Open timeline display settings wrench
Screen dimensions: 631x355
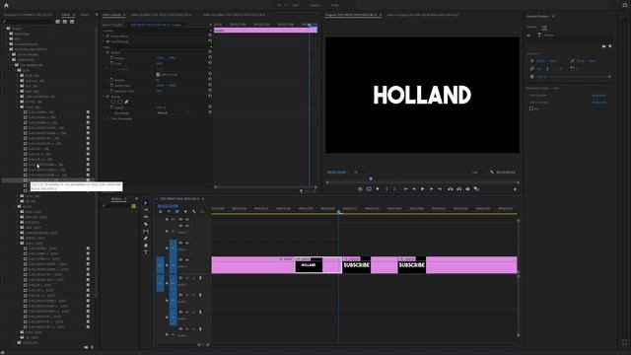(x=194, y=212)
